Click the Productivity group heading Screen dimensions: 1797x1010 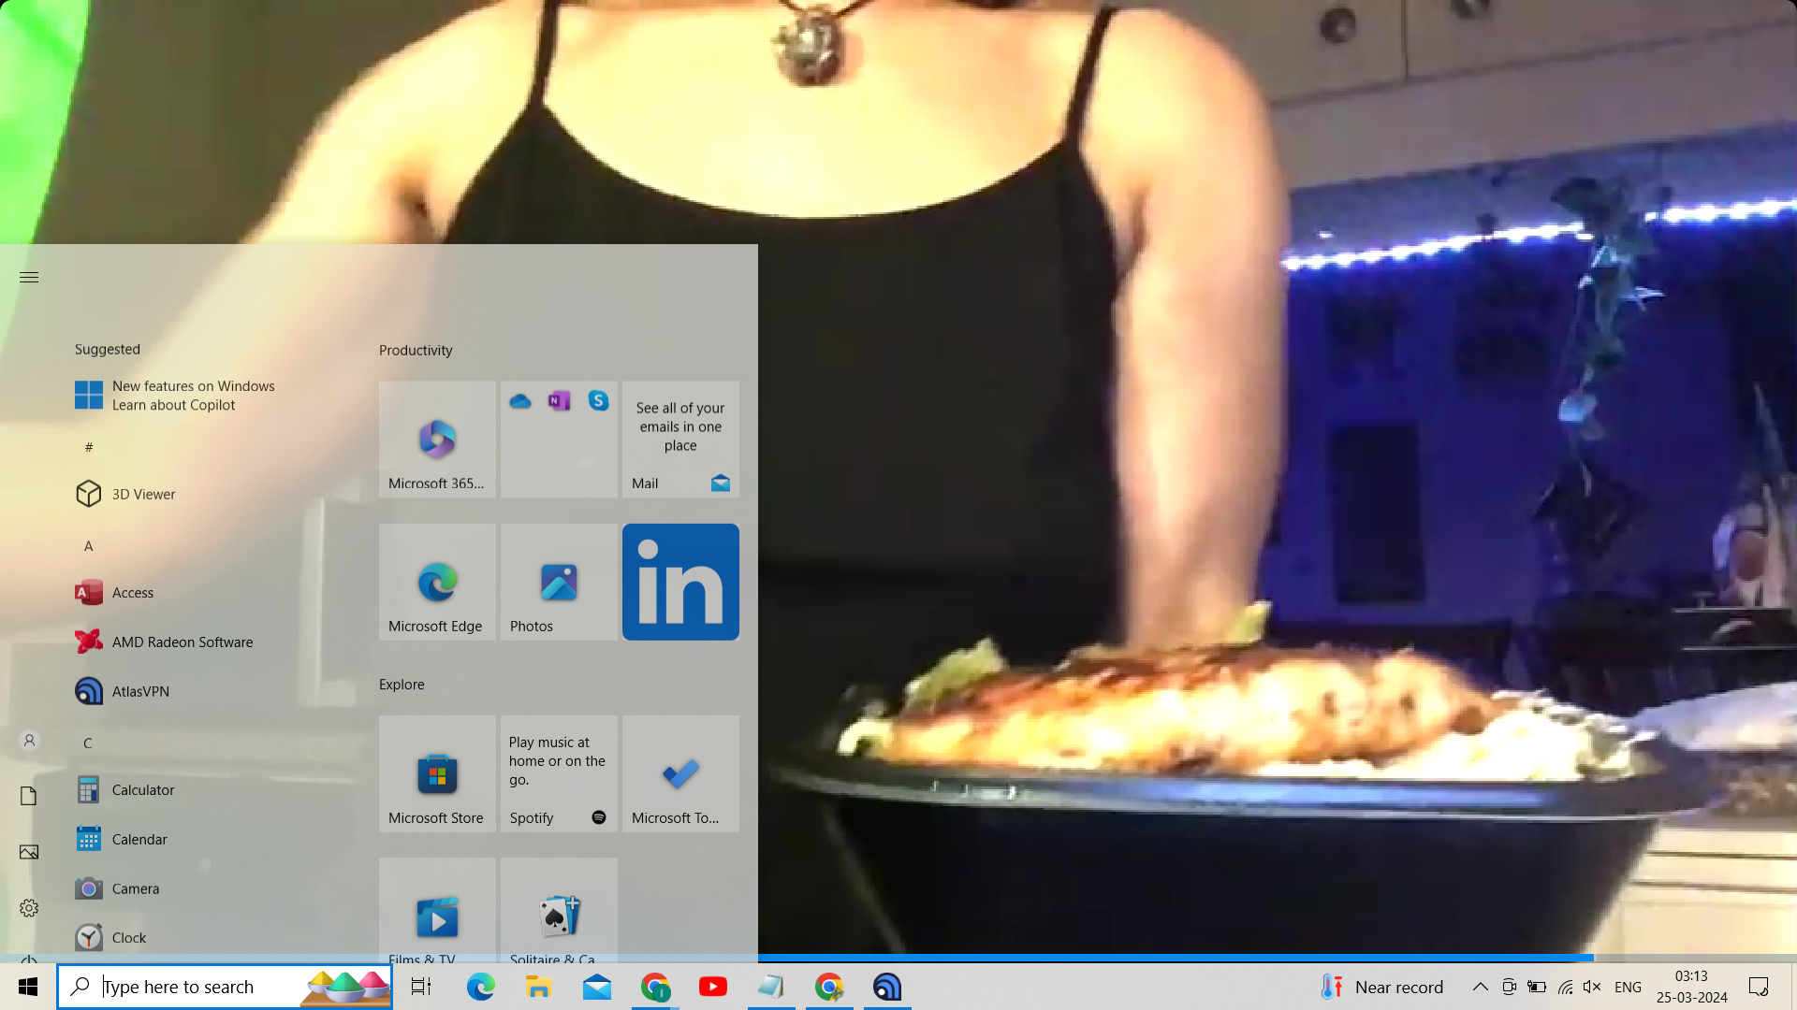(416, 351)
